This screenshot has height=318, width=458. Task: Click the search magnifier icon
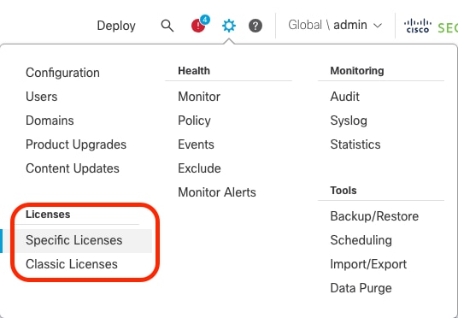click(167, 26)
